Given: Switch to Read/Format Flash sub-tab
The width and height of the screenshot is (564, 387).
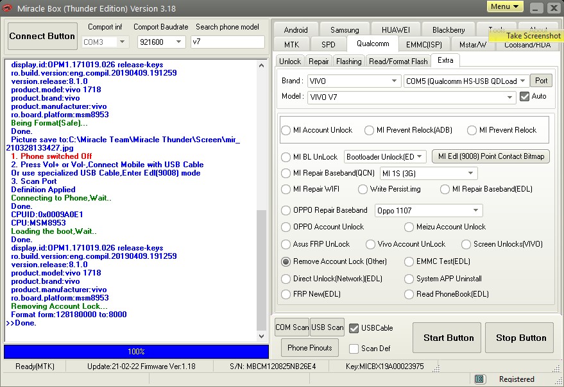Looking at the screenshot, I should [x=398, y=62].
